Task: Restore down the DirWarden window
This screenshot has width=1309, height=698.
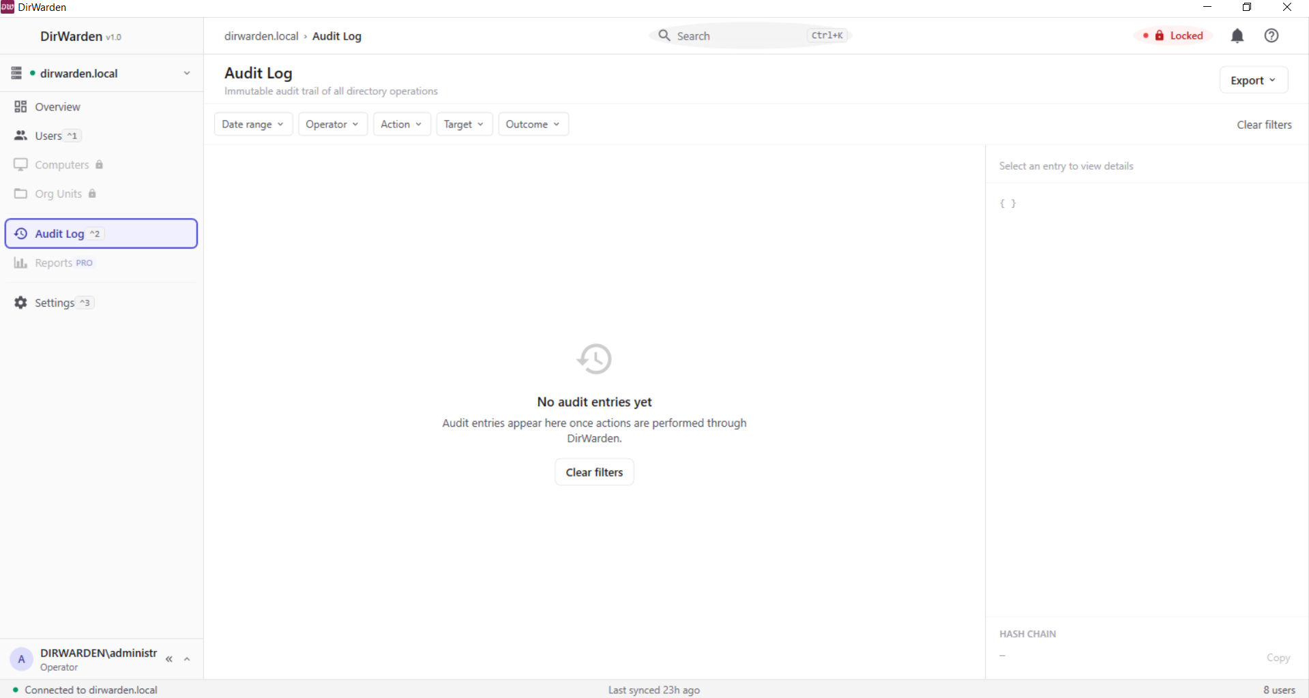Action: (x=1247, y=7)
